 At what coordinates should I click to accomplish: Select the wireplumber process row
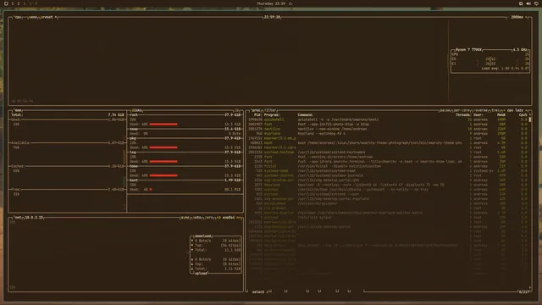[388, 203]
